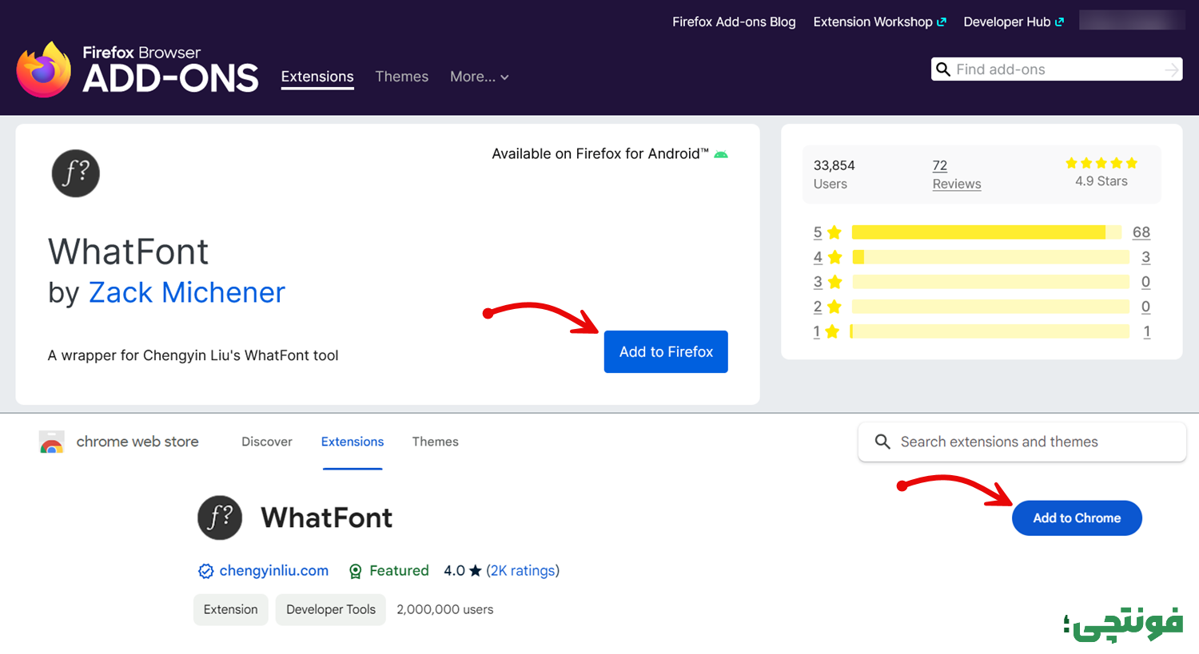Open the 2K ratings link
This screenshot has height=654, width=1199.
point(523,571)
